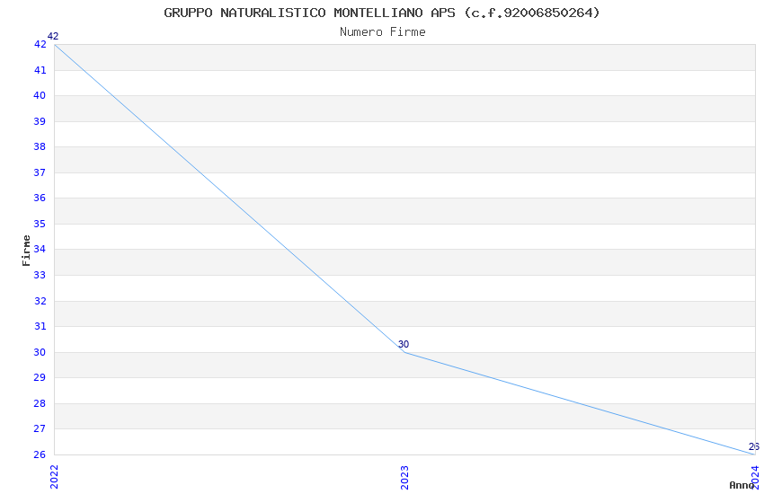Click y-axis tick value 36

coord(40,198)
